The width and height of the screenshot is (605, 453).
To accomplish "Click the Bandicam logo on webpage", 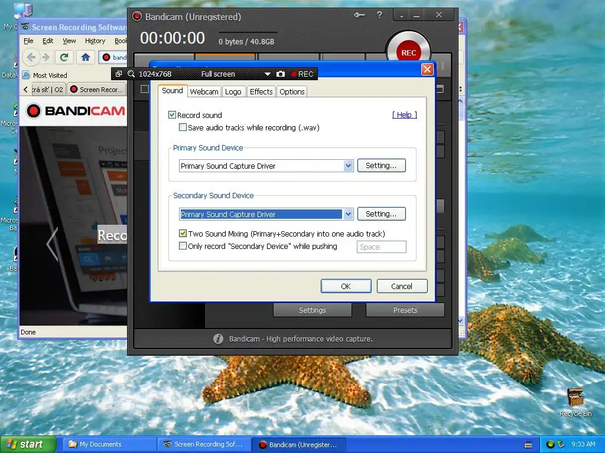I will coord(76,111).
